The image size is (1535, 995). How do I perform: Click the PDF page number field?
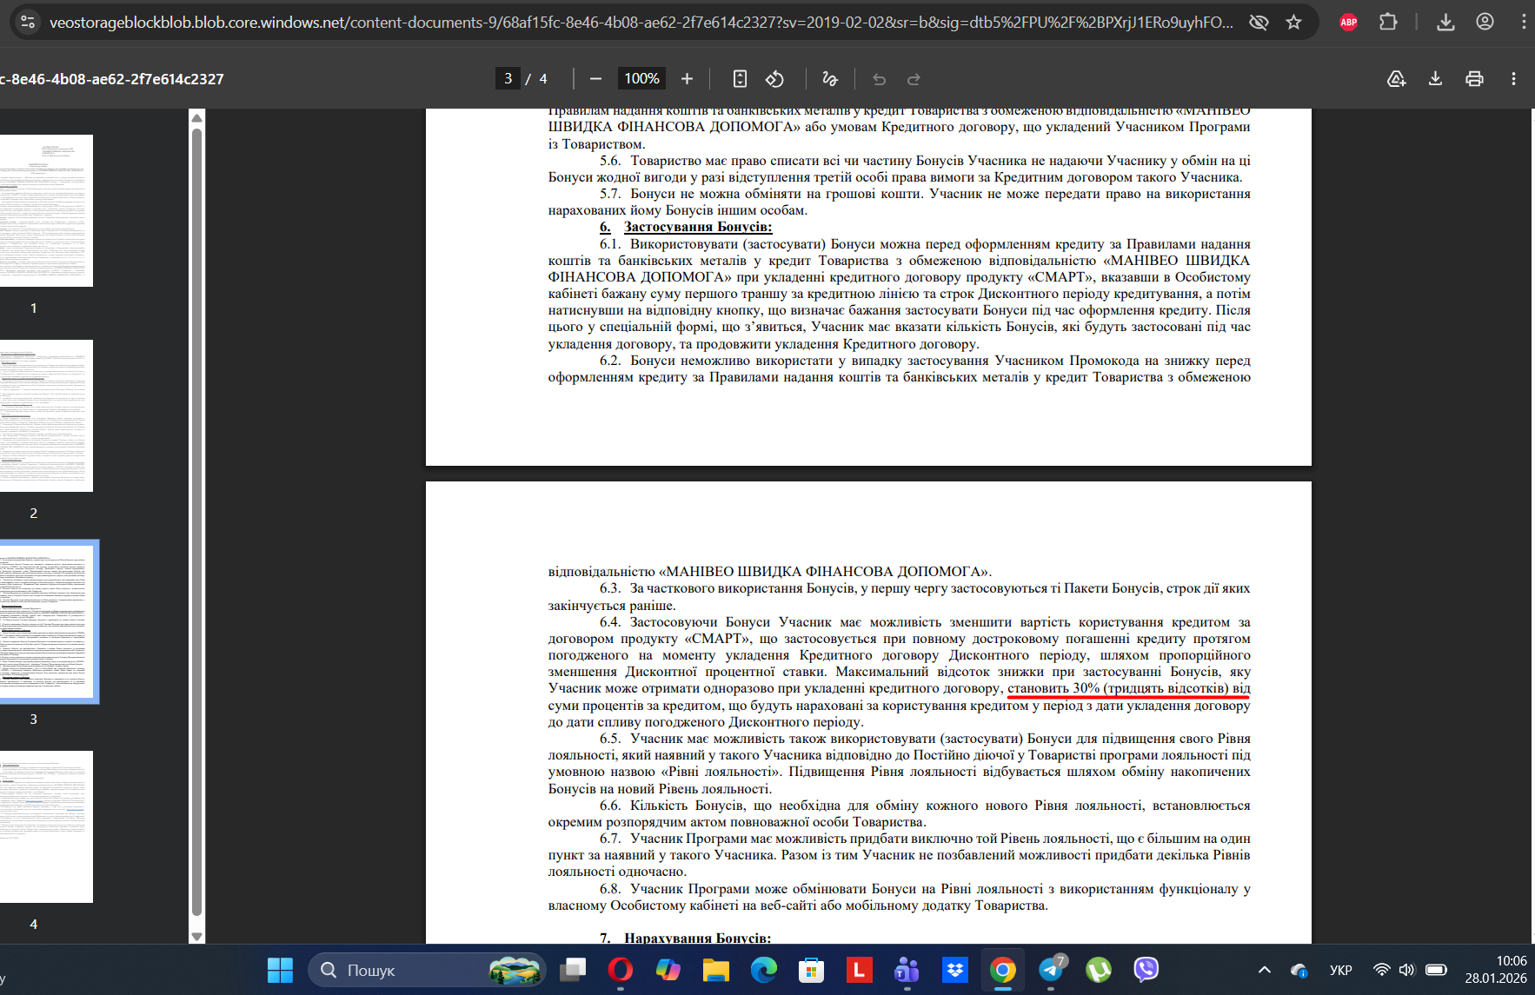pyautogui.click(x=508, y=78)
